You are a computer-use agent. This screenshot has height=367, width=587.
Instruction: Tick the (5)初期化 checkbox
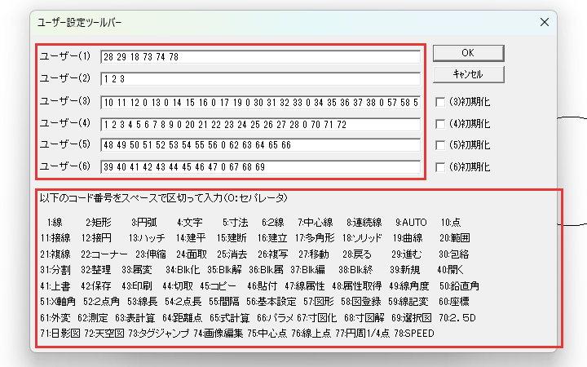coord(440,145)
